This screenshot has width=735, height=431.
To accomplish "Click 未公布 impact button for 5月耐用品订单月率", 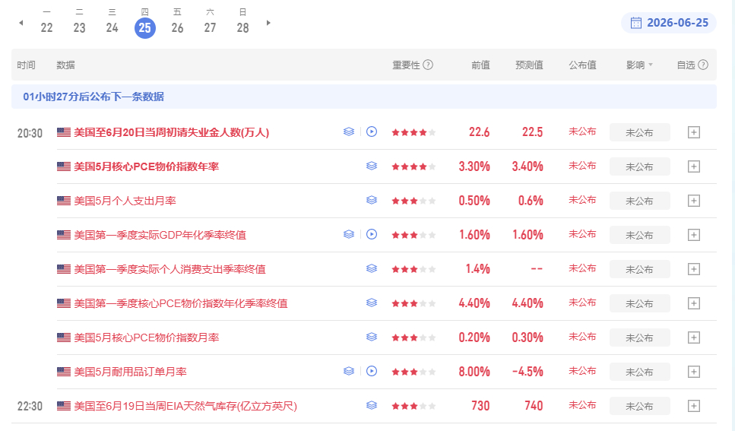I will click(x=639, y=372).
